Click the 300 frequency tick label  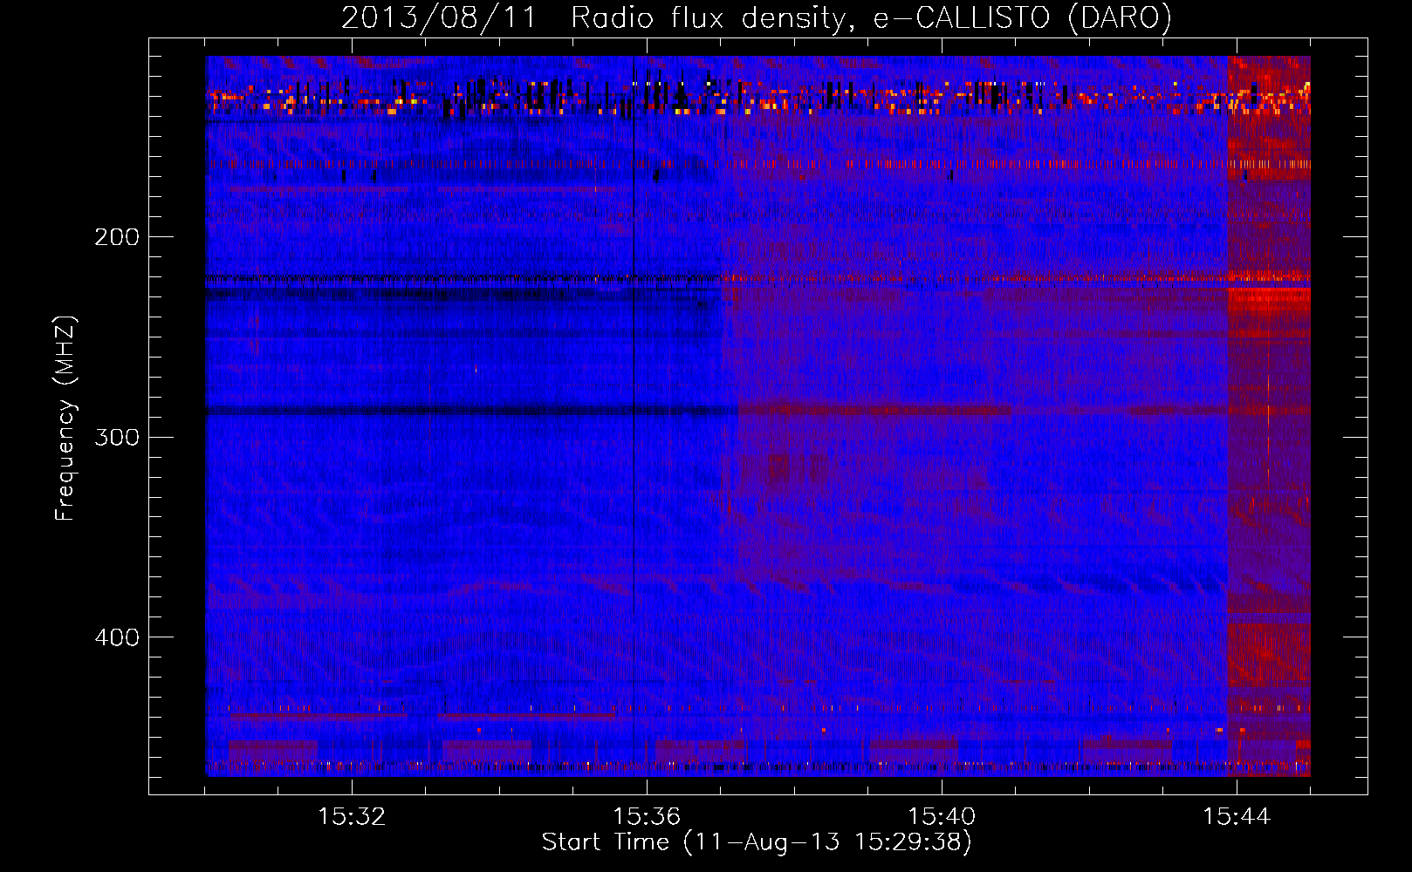(117, 437)
